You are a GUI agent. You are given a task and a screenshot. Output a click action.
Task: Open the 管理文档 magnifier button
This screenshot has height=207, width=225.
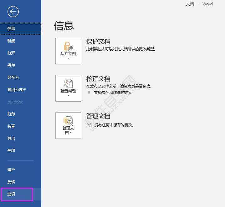68,125
